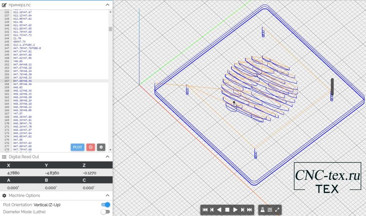
Task: Enable Diameter Mode (Lathe) switch
Action: point(105,211)
